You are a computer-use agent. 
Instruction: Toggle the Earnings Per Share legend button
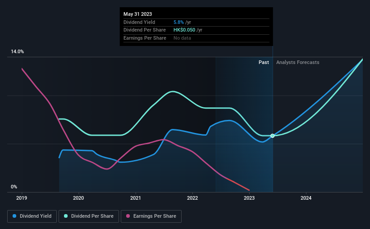coord(151,216)
